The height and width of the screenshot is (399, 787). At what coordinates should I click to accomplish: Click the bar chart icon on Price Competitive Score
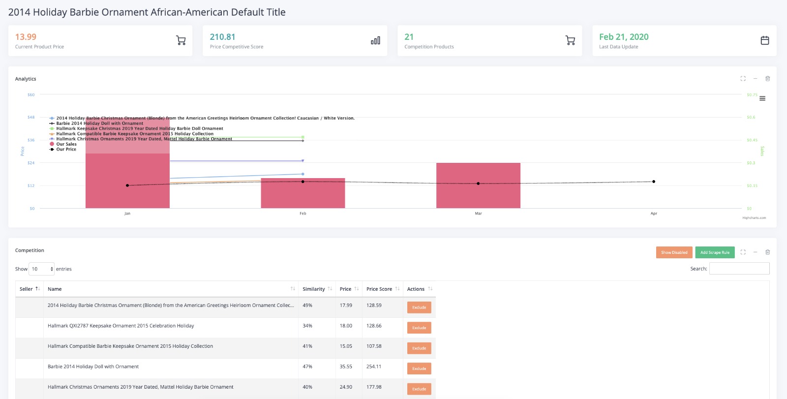(375, 40)
